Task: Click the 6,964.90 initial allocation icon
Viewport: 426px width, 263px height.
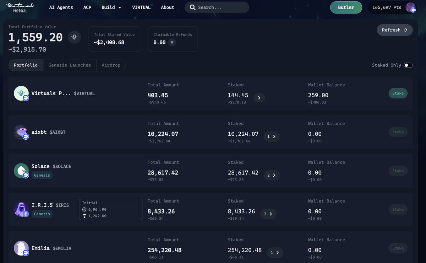Action: point(84,209)
